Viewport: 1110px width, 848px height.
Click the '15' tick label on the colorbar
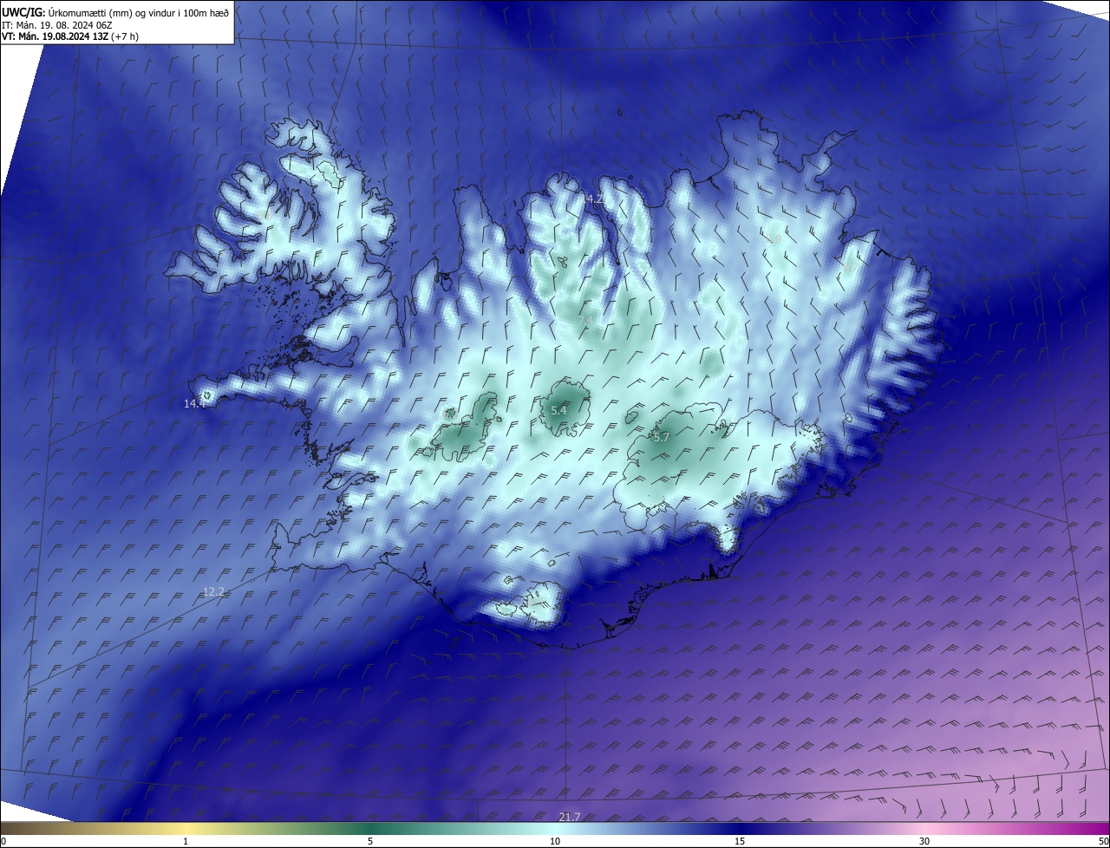(x=740, y=841)
